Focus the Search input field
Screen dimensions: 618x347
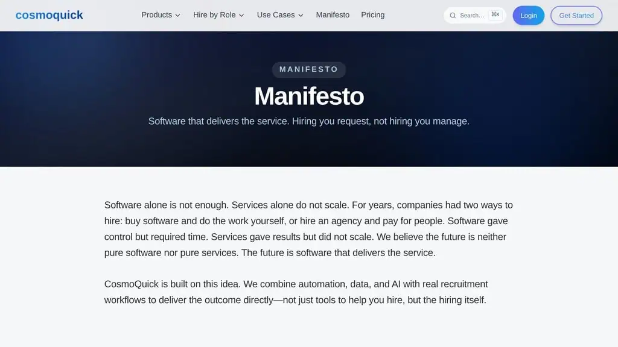(474, 15)
